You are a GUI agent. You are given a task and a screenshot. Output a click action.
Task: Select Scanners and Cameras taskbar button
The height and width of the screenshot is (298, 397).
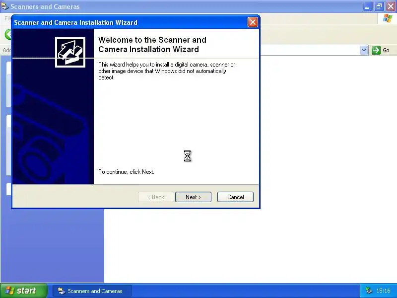[x=92, y=291]
